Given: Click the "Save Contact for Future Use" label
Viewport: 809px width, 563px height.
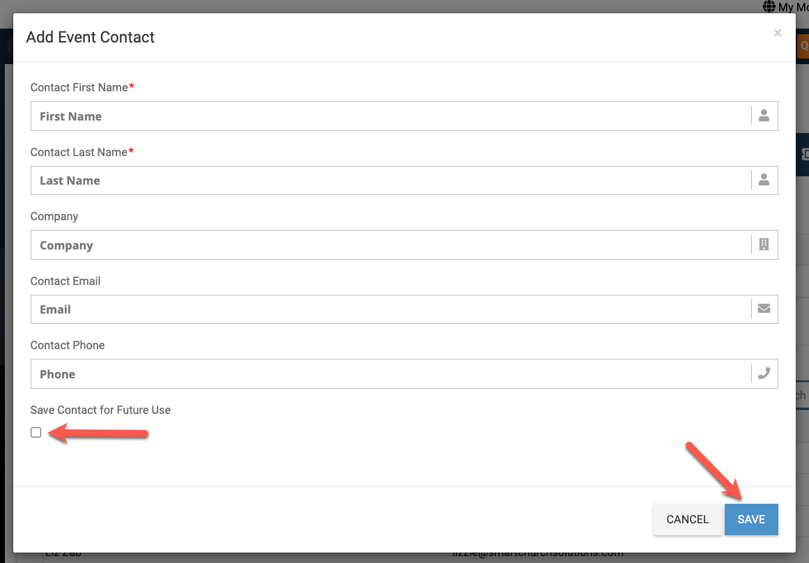Looking at the screenshot, I should coord(100,410).
